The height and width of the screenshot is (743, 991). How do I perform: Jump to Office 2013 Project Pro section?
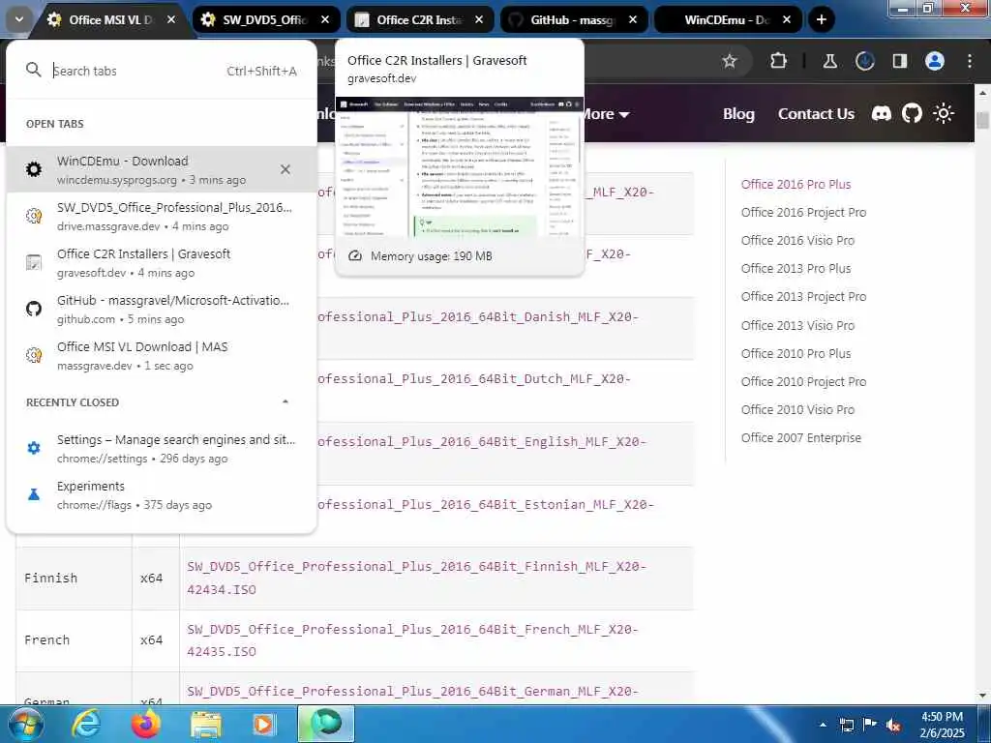pos(803,297)
